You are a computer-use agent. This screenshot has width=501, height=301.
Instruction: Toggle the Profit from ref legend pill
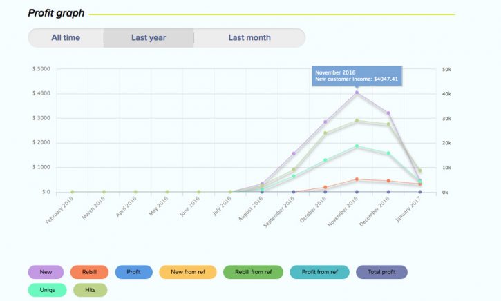[319, 272]
